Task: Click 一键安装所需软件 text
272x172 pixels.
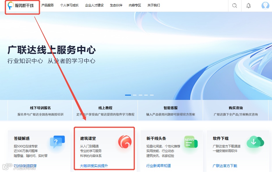Action: (225, 151)
